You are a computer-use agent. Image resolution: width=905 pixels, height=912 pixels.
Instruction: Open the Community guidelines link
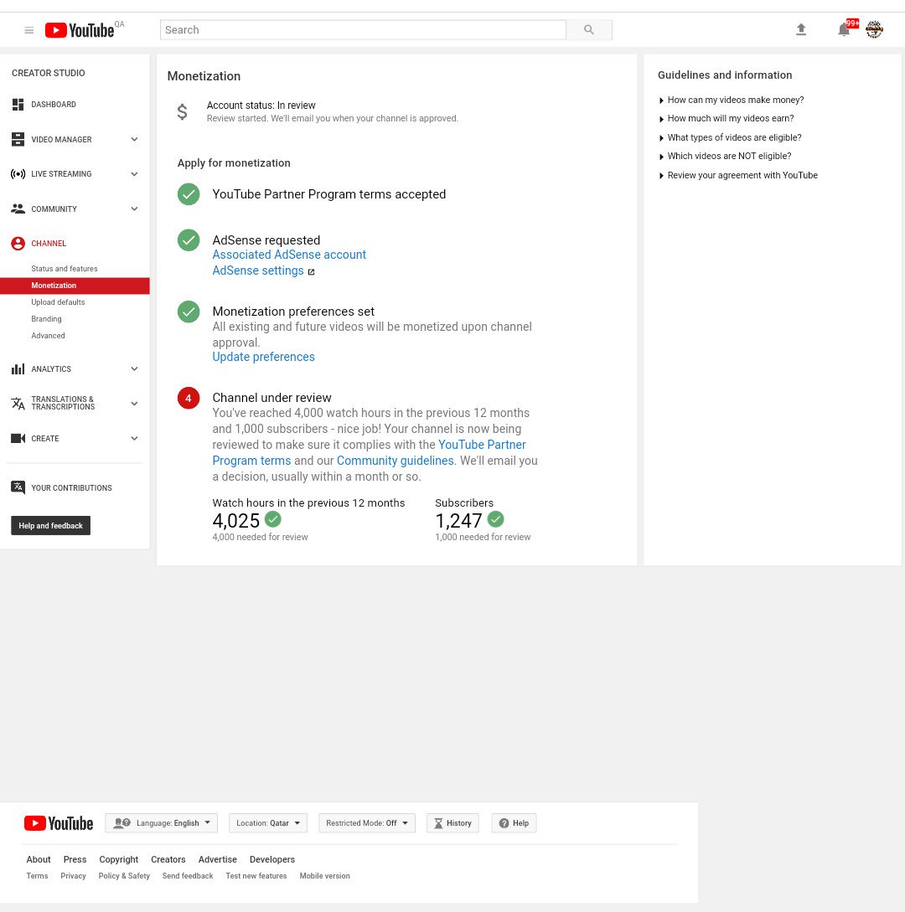point(395,461)
